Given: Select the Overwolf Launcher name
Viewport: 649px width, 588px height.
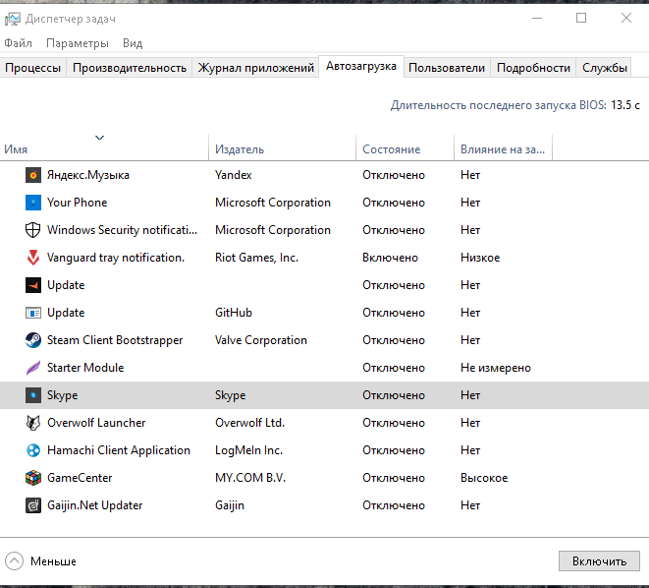Looking at the screenshot, I should point(96,423).
